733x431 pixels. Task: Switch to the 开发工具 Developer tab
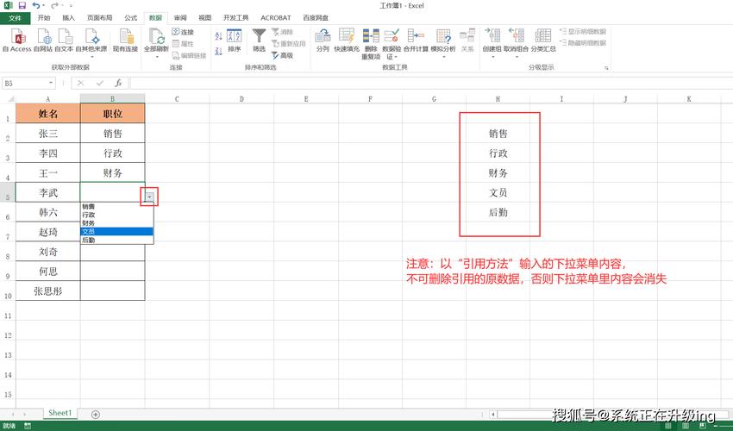point(236,18)
